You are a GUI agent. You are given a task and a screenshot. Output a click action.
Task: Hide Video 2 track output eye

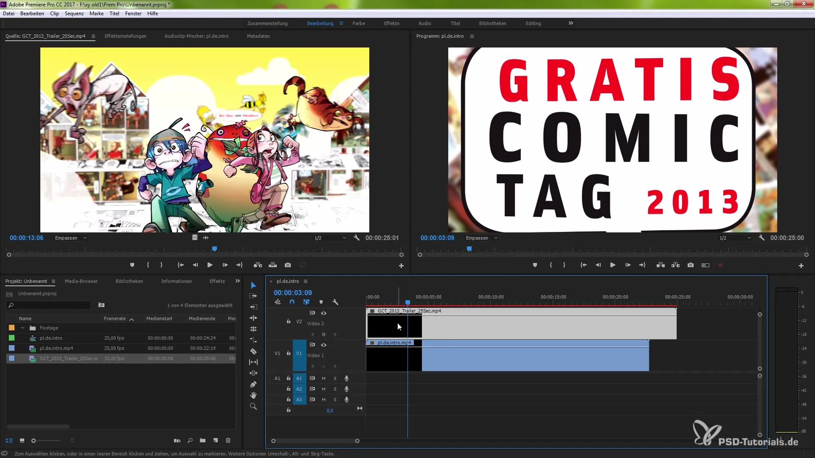pos(323,313)
